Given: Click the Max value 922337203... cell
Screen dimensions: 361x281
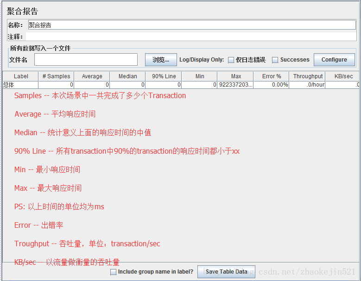Looking at the screenshot, I should click(x=235, y=85).
